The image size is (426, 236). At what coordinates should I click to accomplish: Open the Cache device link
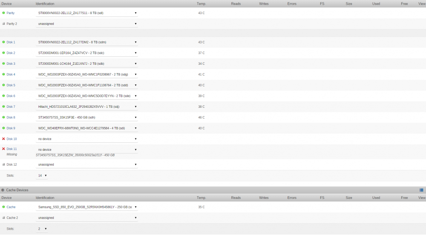(x=11, y=207)
